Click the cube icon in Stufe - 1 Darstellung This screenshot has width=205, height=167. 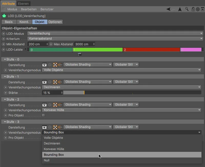pyautogui.click(x=50, y=82)
